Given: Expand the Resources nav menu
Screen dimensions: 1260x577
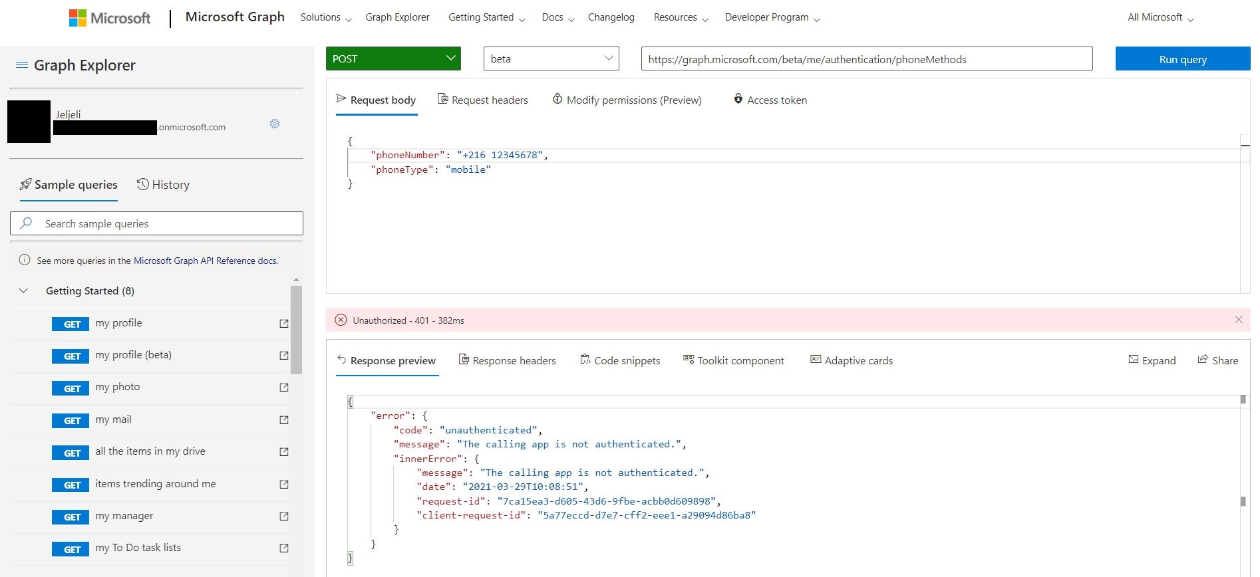Looking at the screenshot, I should pyautogui.click(x=681, y=17).
